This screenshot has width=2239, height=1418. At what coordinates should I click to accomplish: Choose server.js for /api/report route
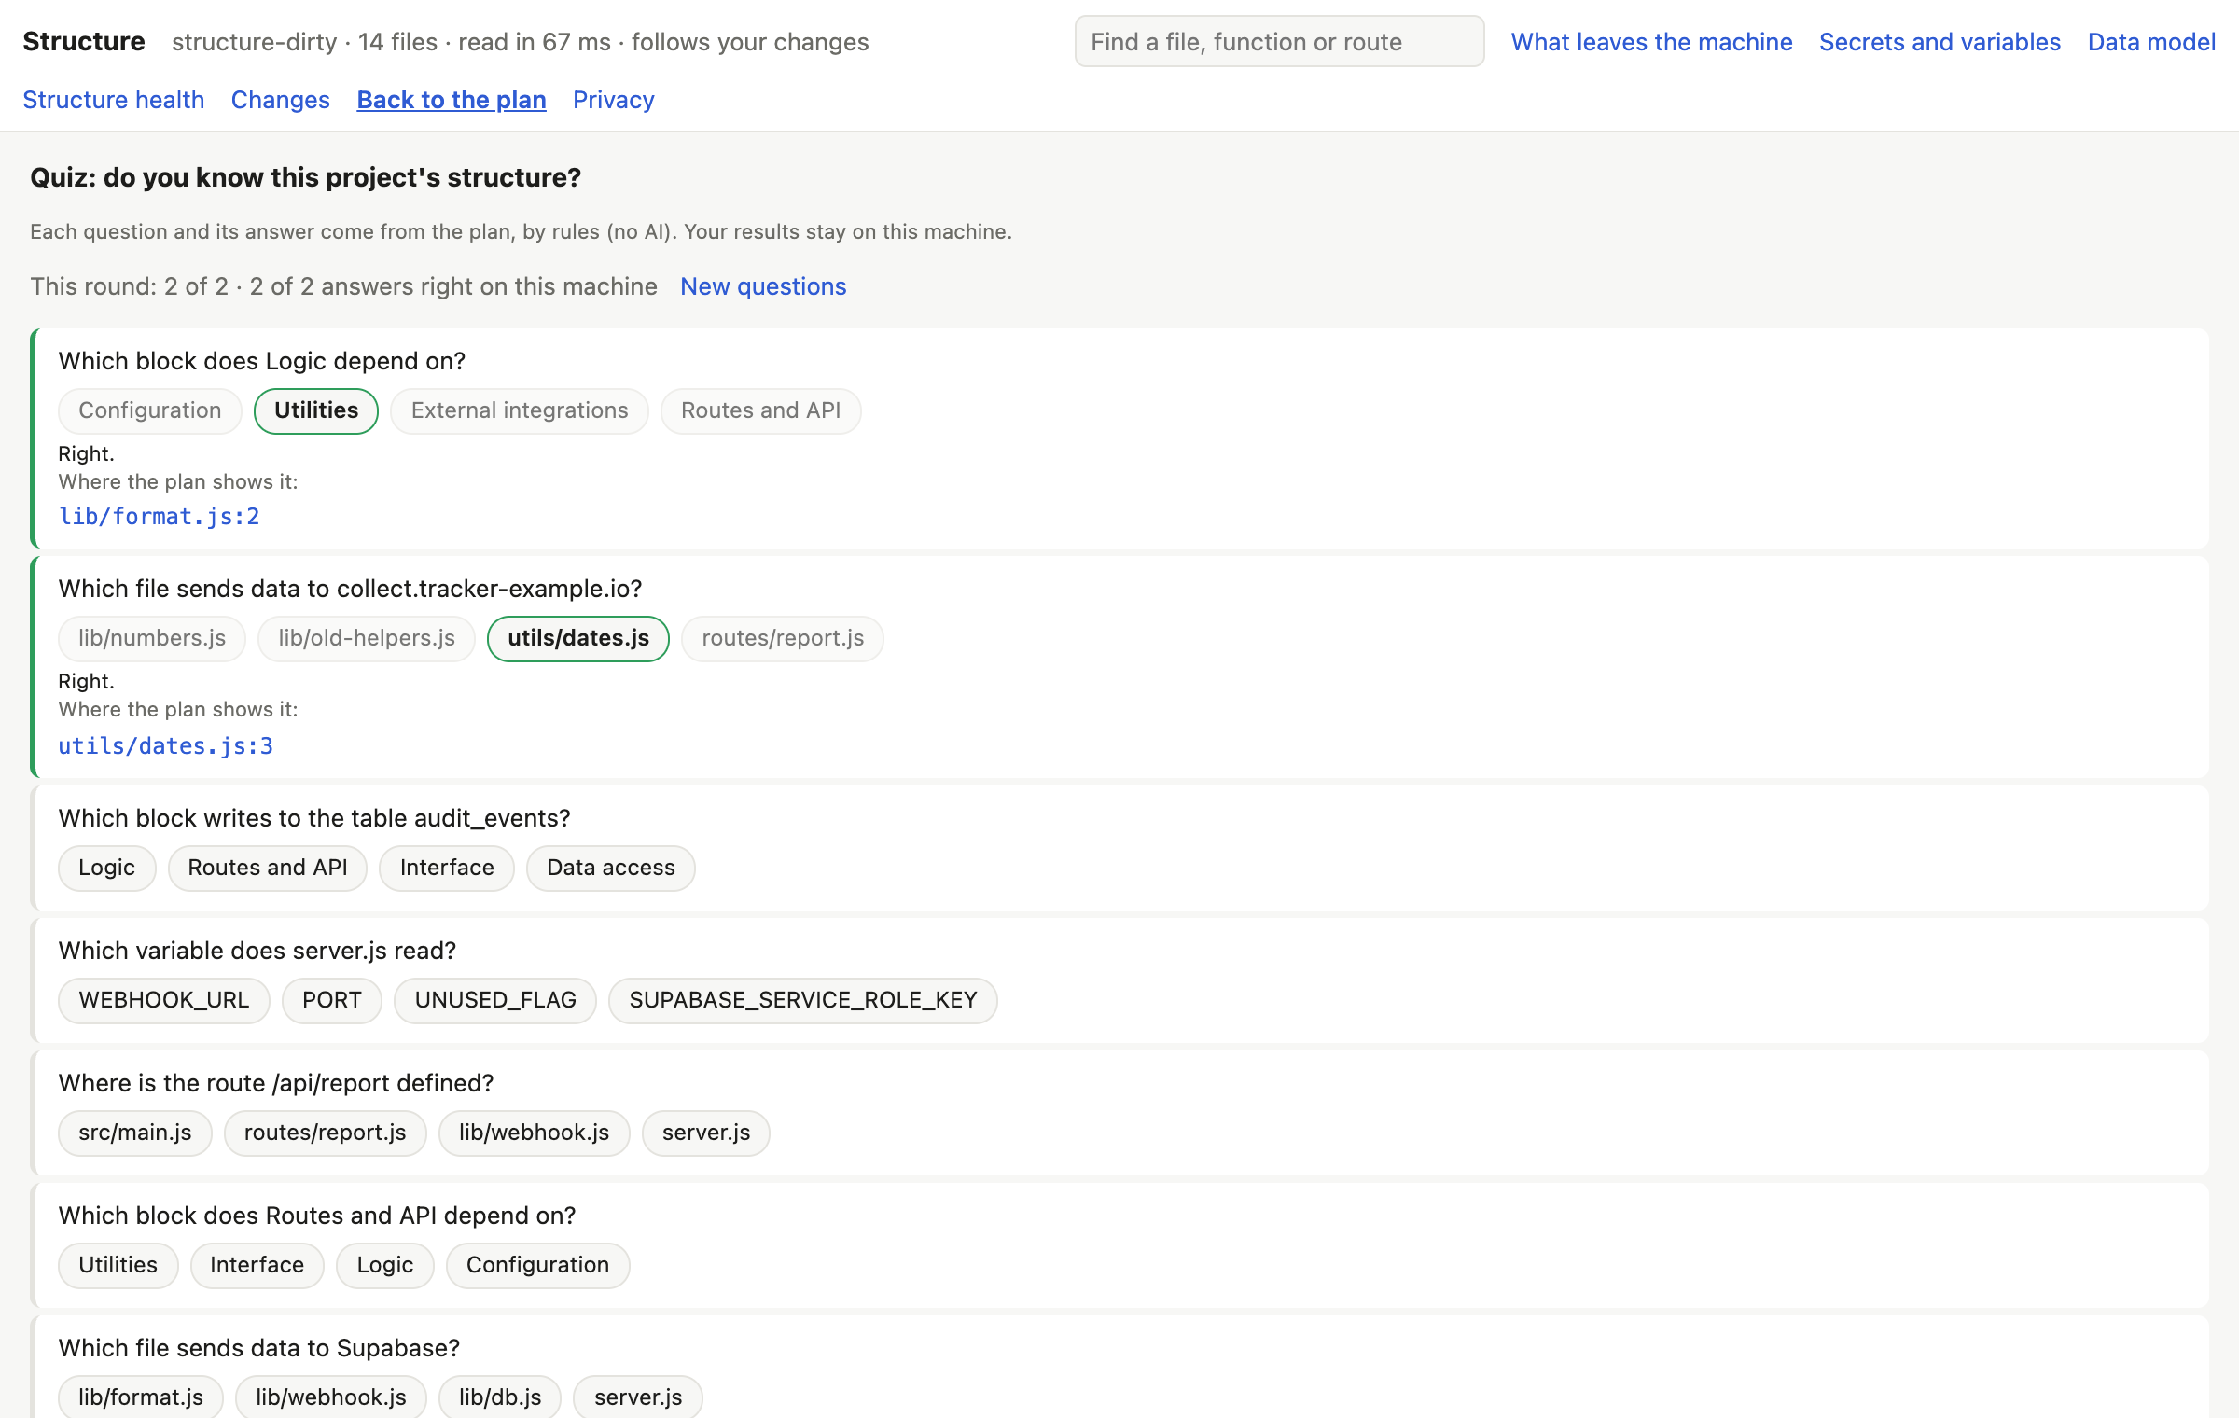coord(706,1133)
